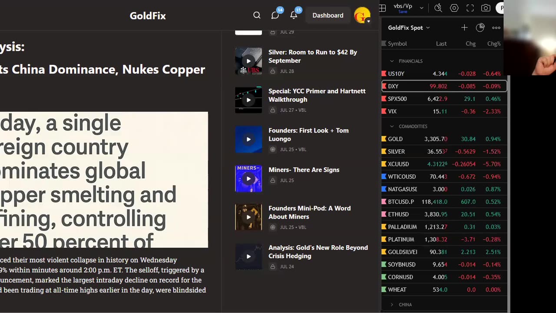Play the Founders First Look thumbnail
The image size is (556, 313).
[248, 139]
